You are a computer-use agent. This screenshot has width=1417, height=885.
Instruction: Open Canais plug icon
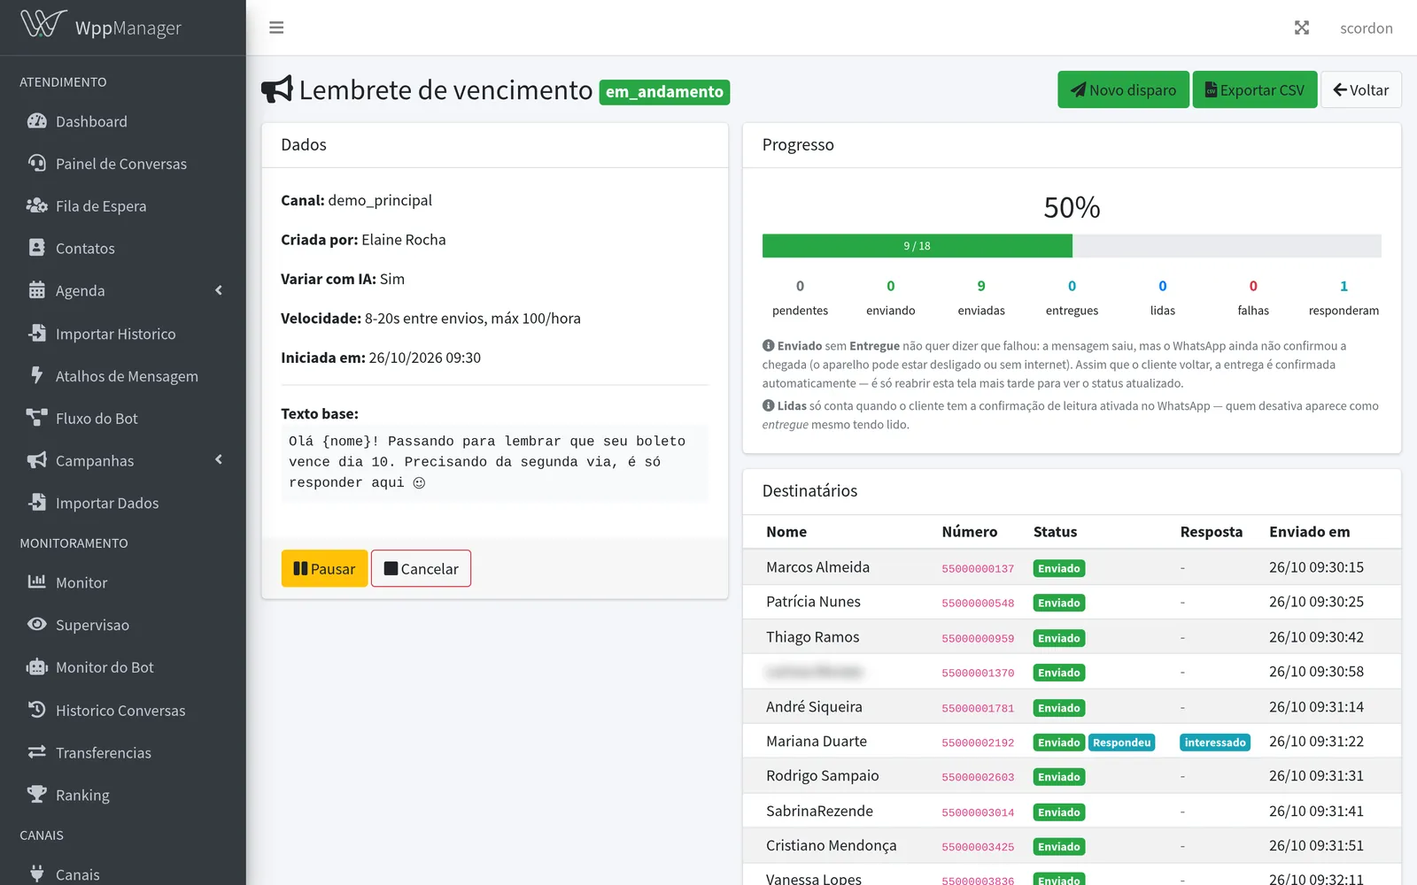coord(36,873)
